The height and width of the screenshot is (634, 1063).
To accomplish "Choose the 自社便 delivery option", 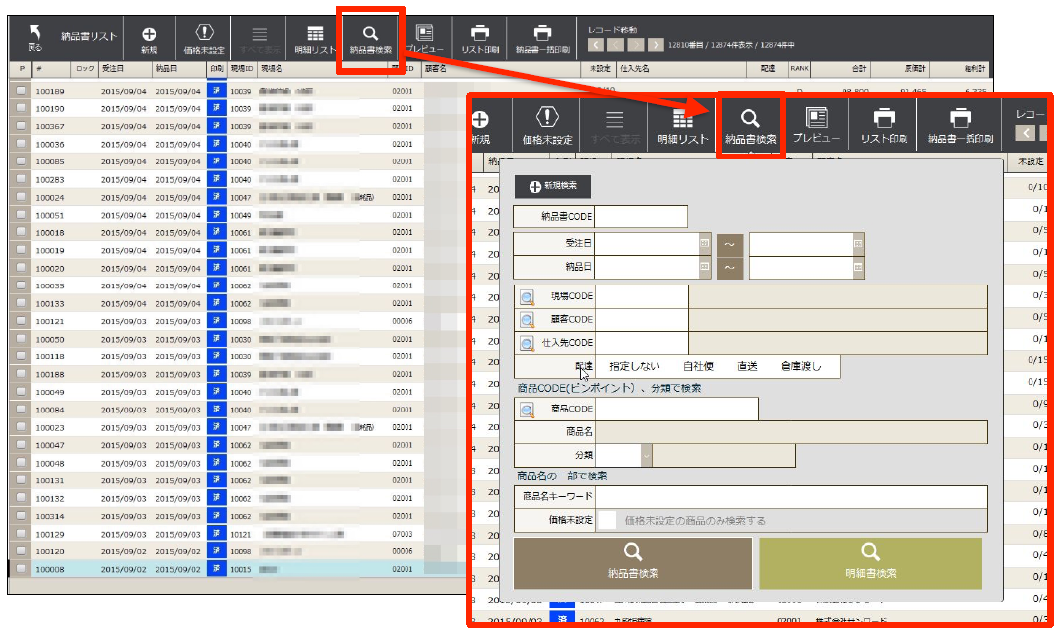I will click(698, 366).
